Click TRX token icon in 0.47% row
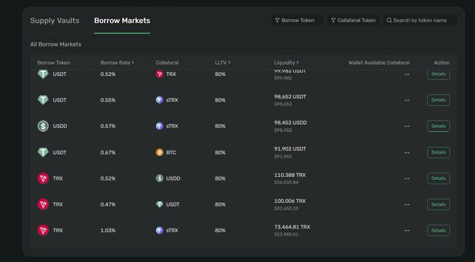Screen dimensions: 475x262 [x=43, y=204]
